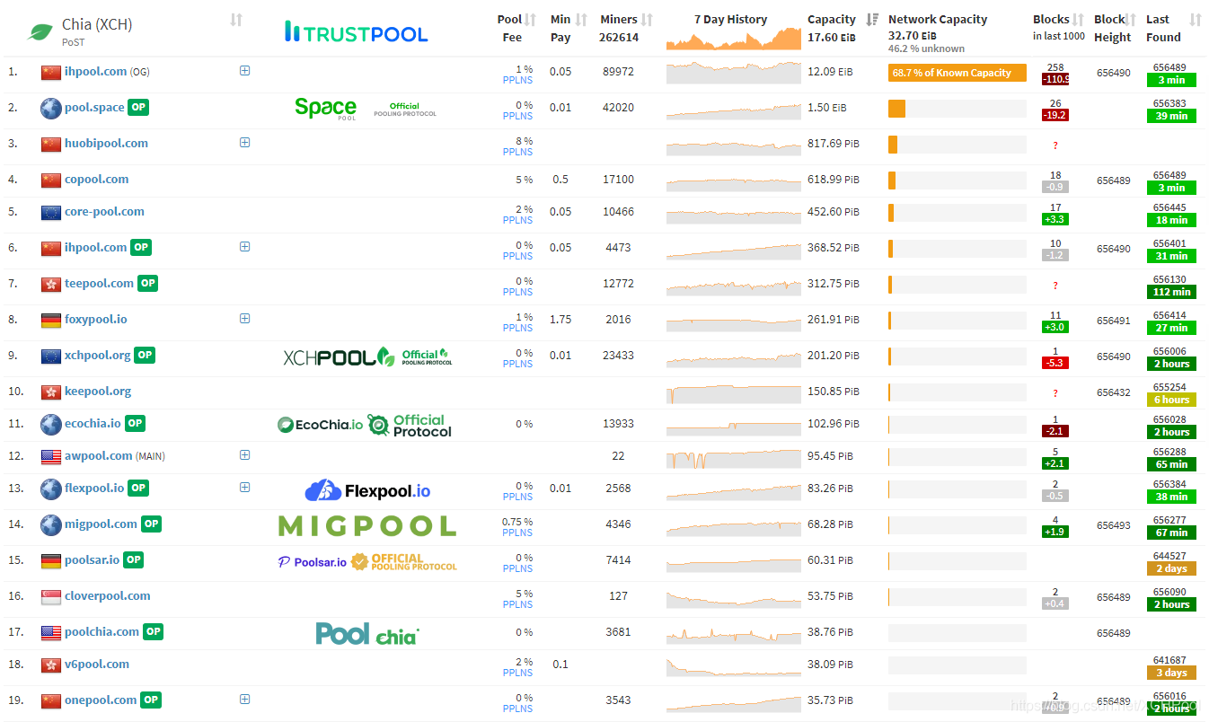Click the globe icon beside pool.space
The image size is (1209, 722).
pyautogui.click(x=51, y=108)
